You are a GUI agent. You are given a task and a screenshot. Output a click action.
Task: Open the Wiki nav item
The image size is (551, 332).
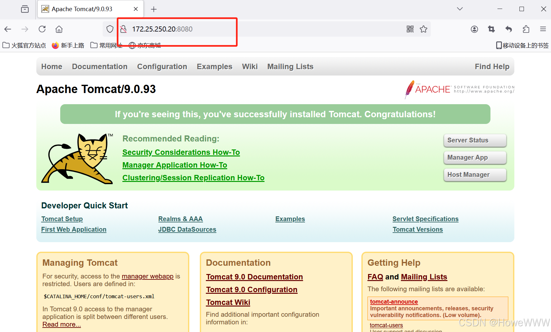[250, 67]
